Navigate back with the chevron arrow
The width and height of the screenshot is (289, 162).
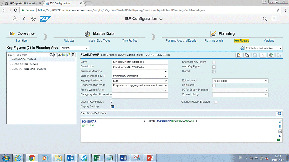point(24,19)
